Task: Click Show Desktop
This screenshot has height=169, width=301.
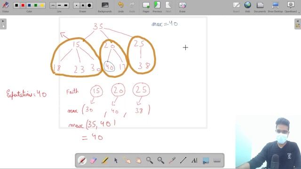Action: [275, 7]
